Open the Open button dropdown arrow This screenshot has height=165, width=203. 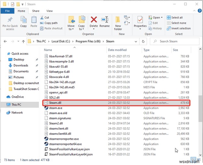tap(162, 18)
